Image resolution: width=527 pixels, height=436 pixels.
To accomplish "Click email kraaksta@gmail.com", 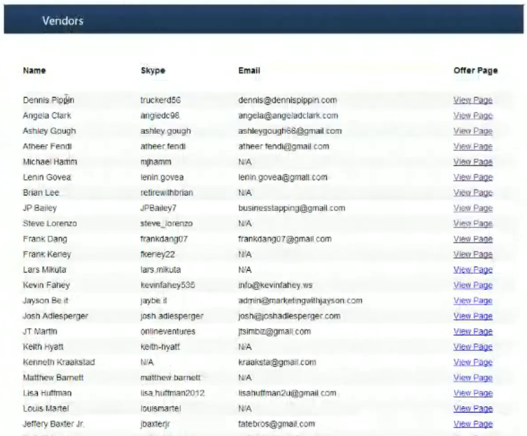I will click(278, 362).
